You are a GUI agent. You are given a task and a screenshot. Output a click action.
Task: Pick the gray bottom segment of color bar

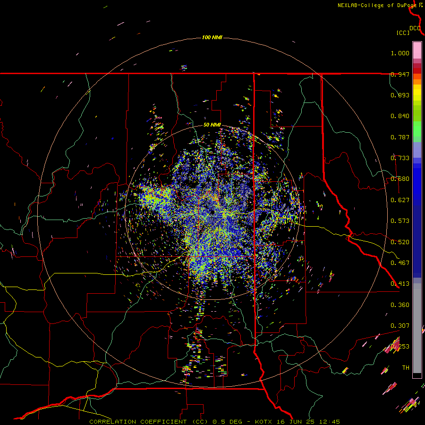coord(417,328)
